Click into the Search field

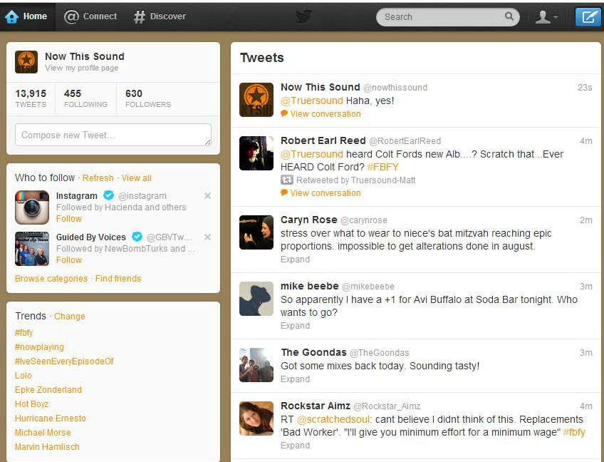click(447, 17)
